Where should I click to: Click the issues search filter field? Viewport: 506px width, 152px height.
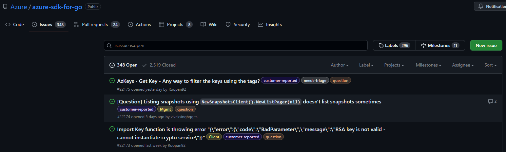tap(236, 45)
